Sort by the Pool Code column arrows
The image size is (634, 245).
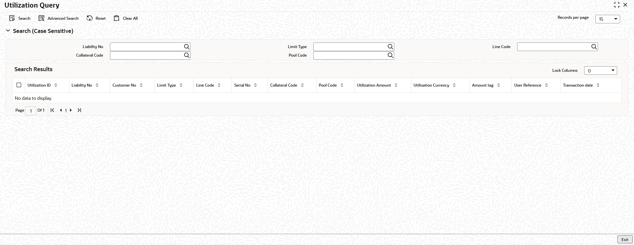click(x=342, y=85)
